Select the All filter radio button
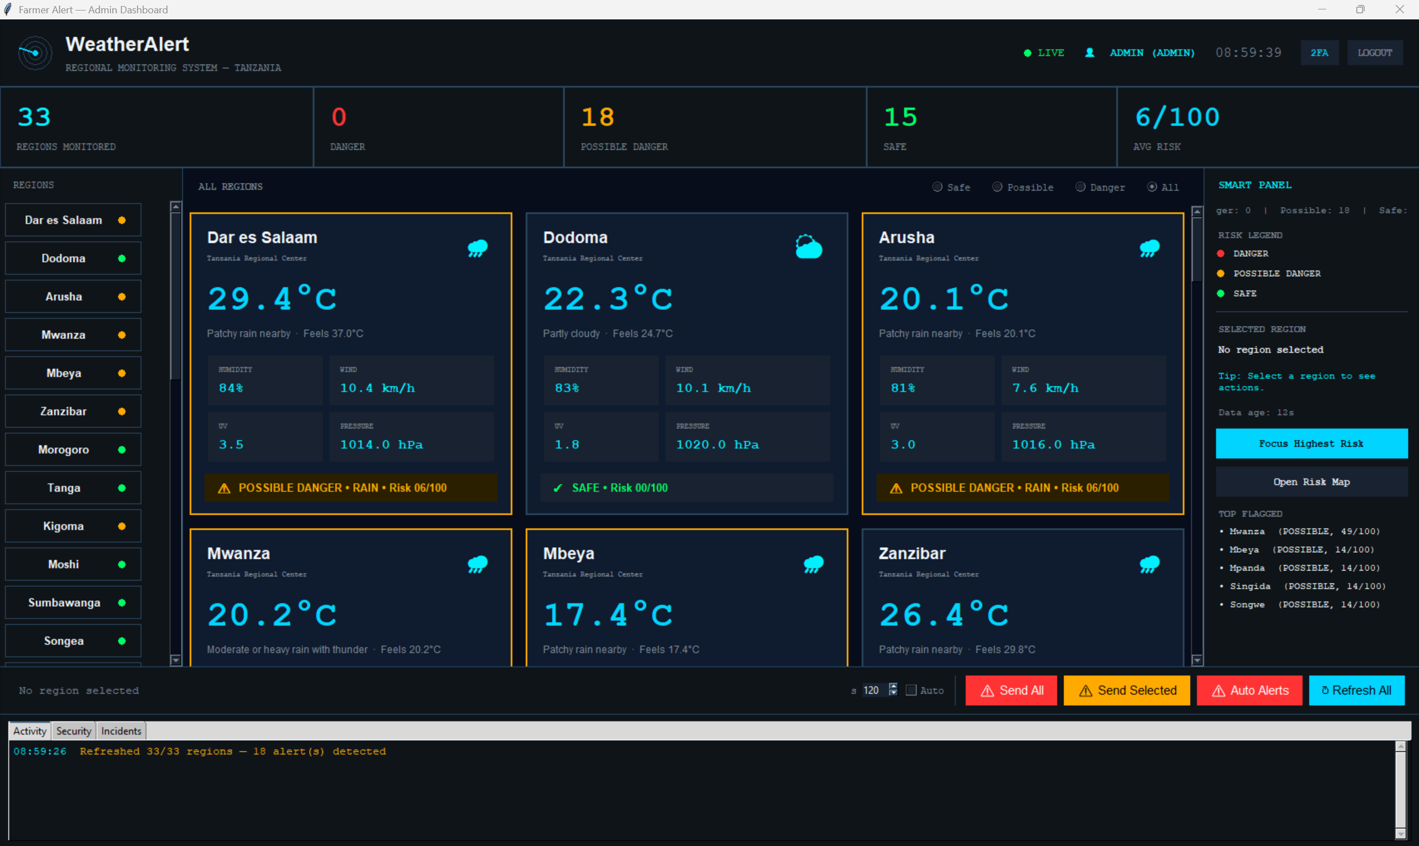 pyautogui.click(x=1152, y=187)
